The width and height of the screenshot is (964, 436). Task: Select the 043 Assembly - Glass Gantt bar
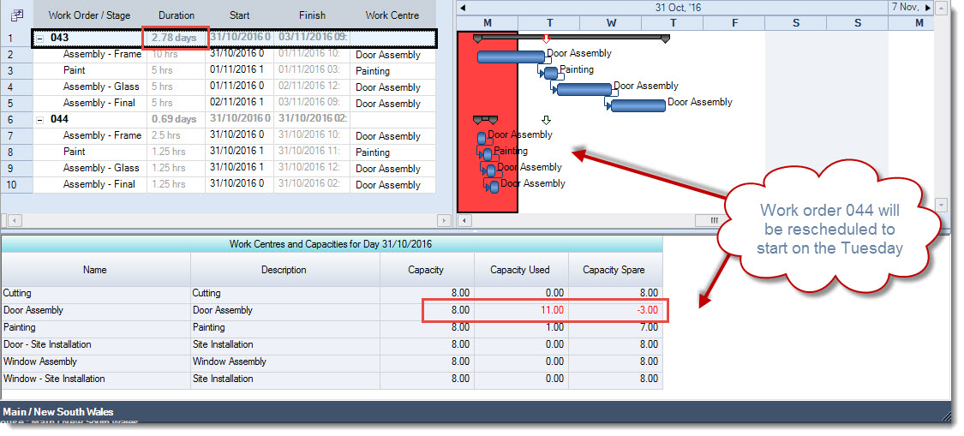point(584,89)
